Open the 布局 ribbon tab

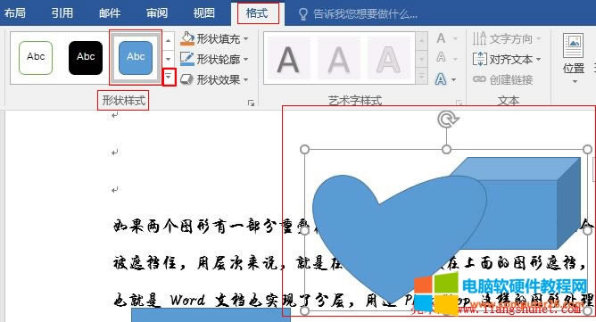point(15,12)
